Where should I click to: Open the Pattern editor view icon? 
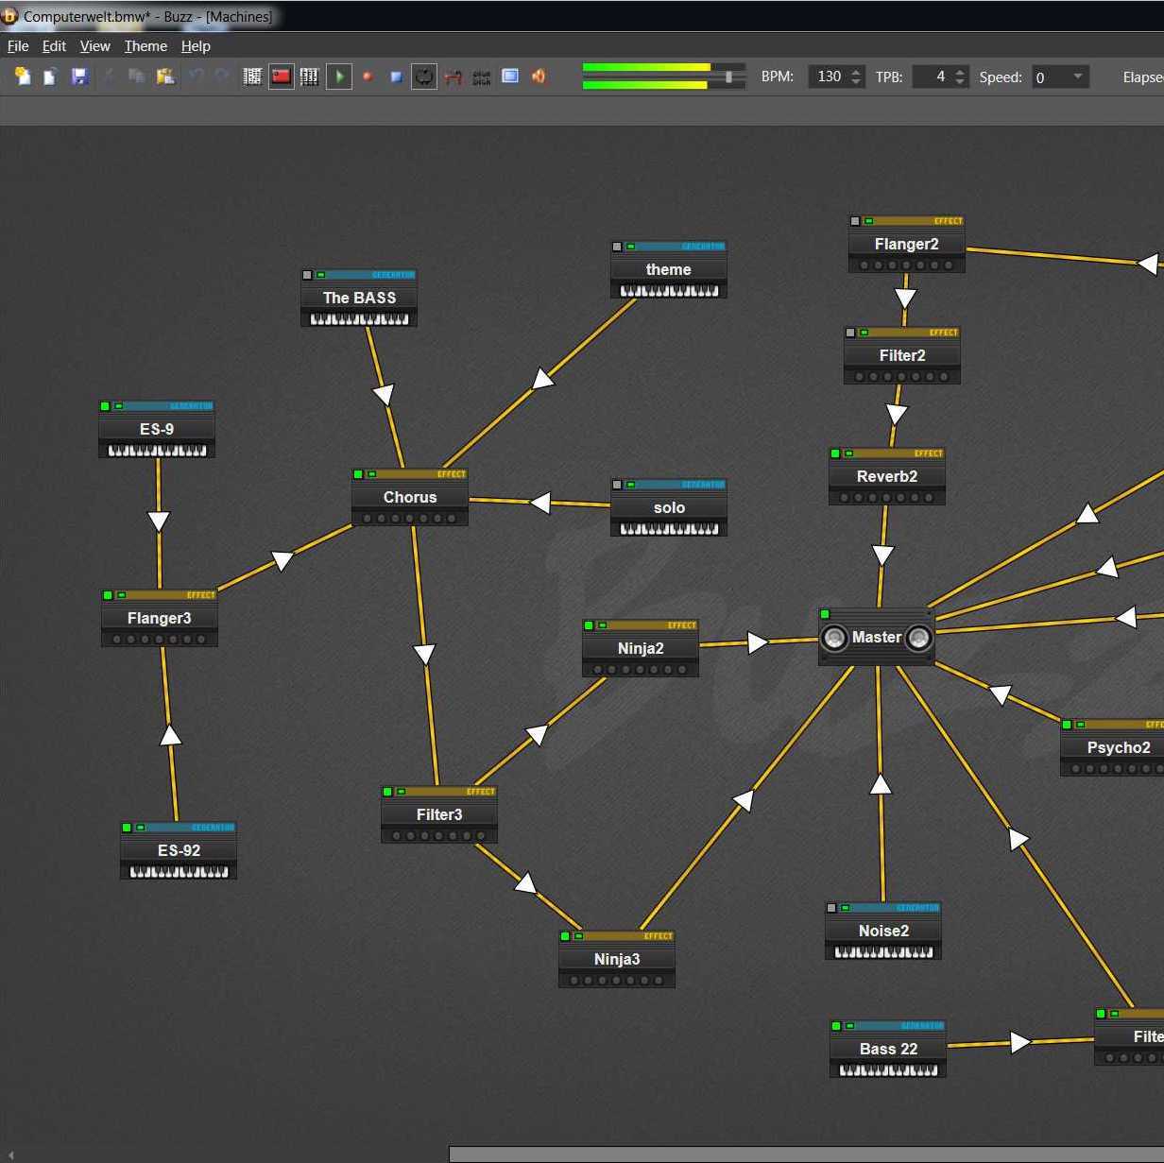point(252,77)
